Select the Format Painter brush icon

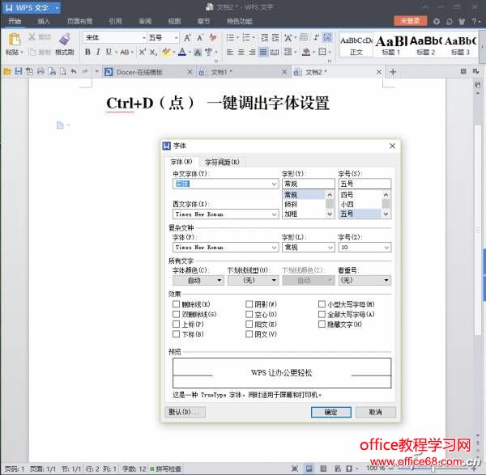[65, 40]
